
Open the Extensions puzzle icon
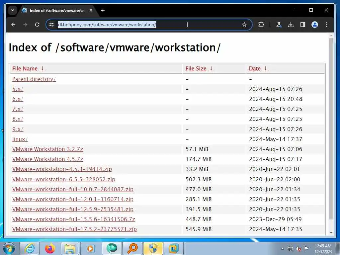(x=261, y=25)
